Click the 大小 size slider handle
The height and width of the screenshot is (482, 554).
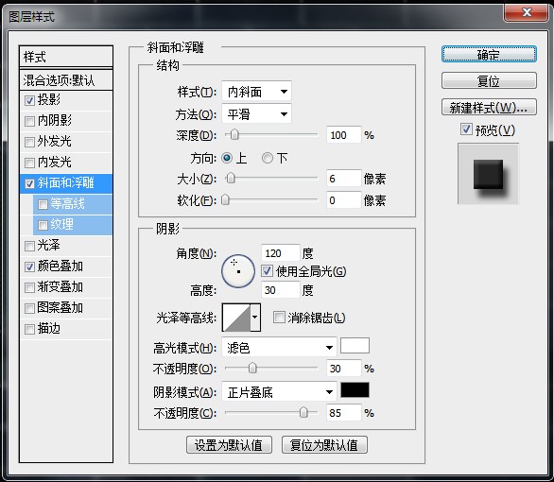[231, 178]
